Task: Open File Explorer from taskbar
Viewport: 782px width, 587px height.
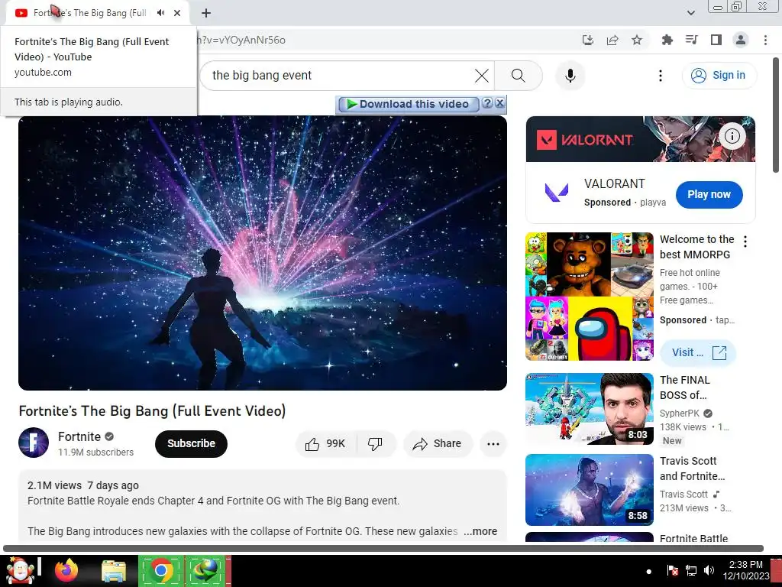Action: [114, 571]
